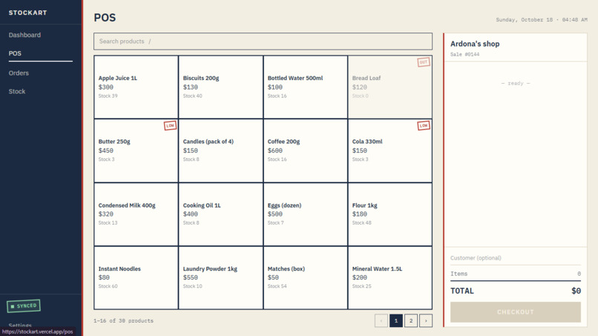The width and height of the screenshot is (598, 336).
Task: Click the Sale #0144 label
Action: [x=464, y=55]
